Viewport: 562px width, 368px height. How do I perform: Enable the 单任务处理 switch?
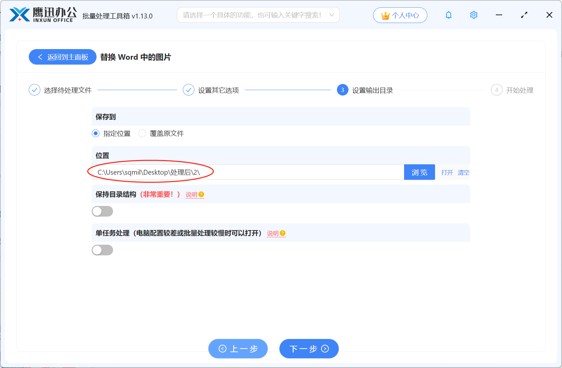pyautogui.click(x=102, y=250)
